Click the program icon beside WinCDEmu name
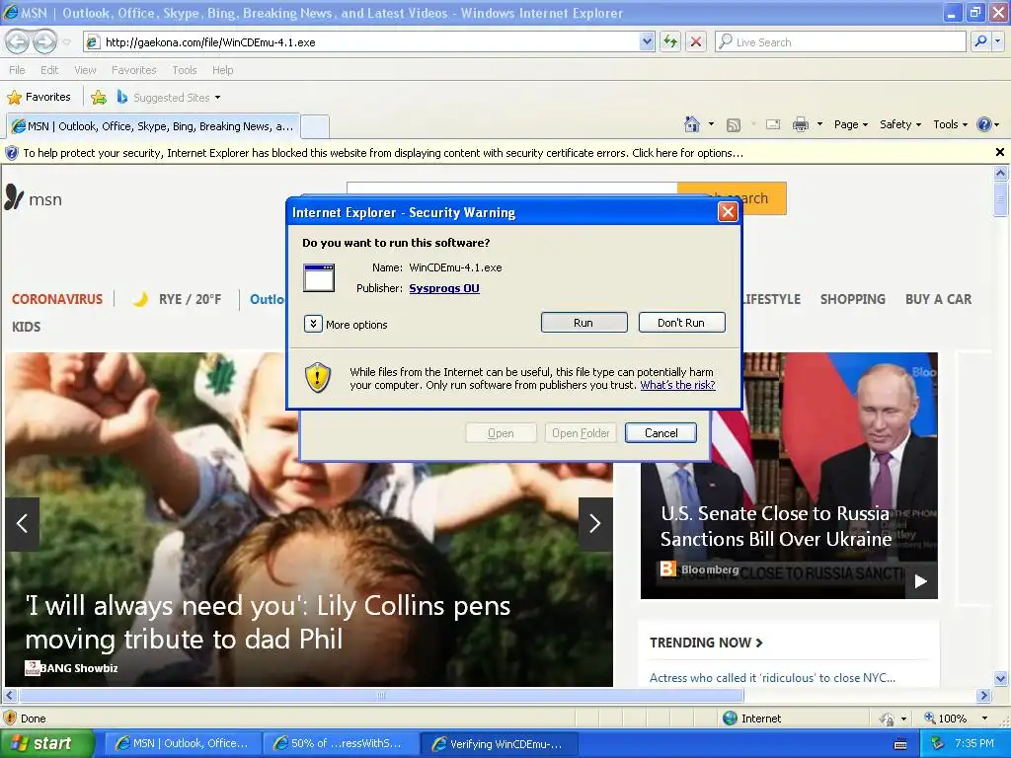The width and height of the screenshot is (1011, 758). pos(319,277)
